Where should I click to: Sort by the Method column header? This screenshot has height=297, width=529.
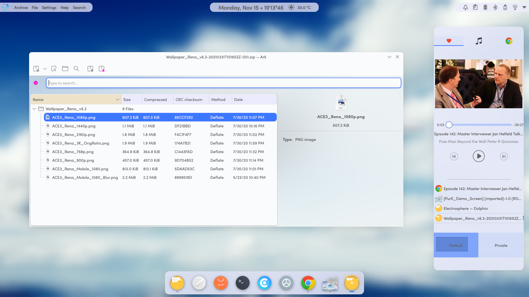[x=220, y=99]
